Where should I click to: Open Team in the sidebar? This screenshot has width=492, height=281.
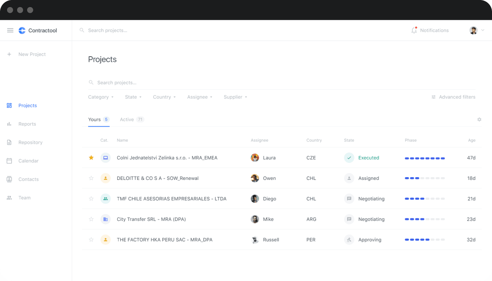(24, 198)
